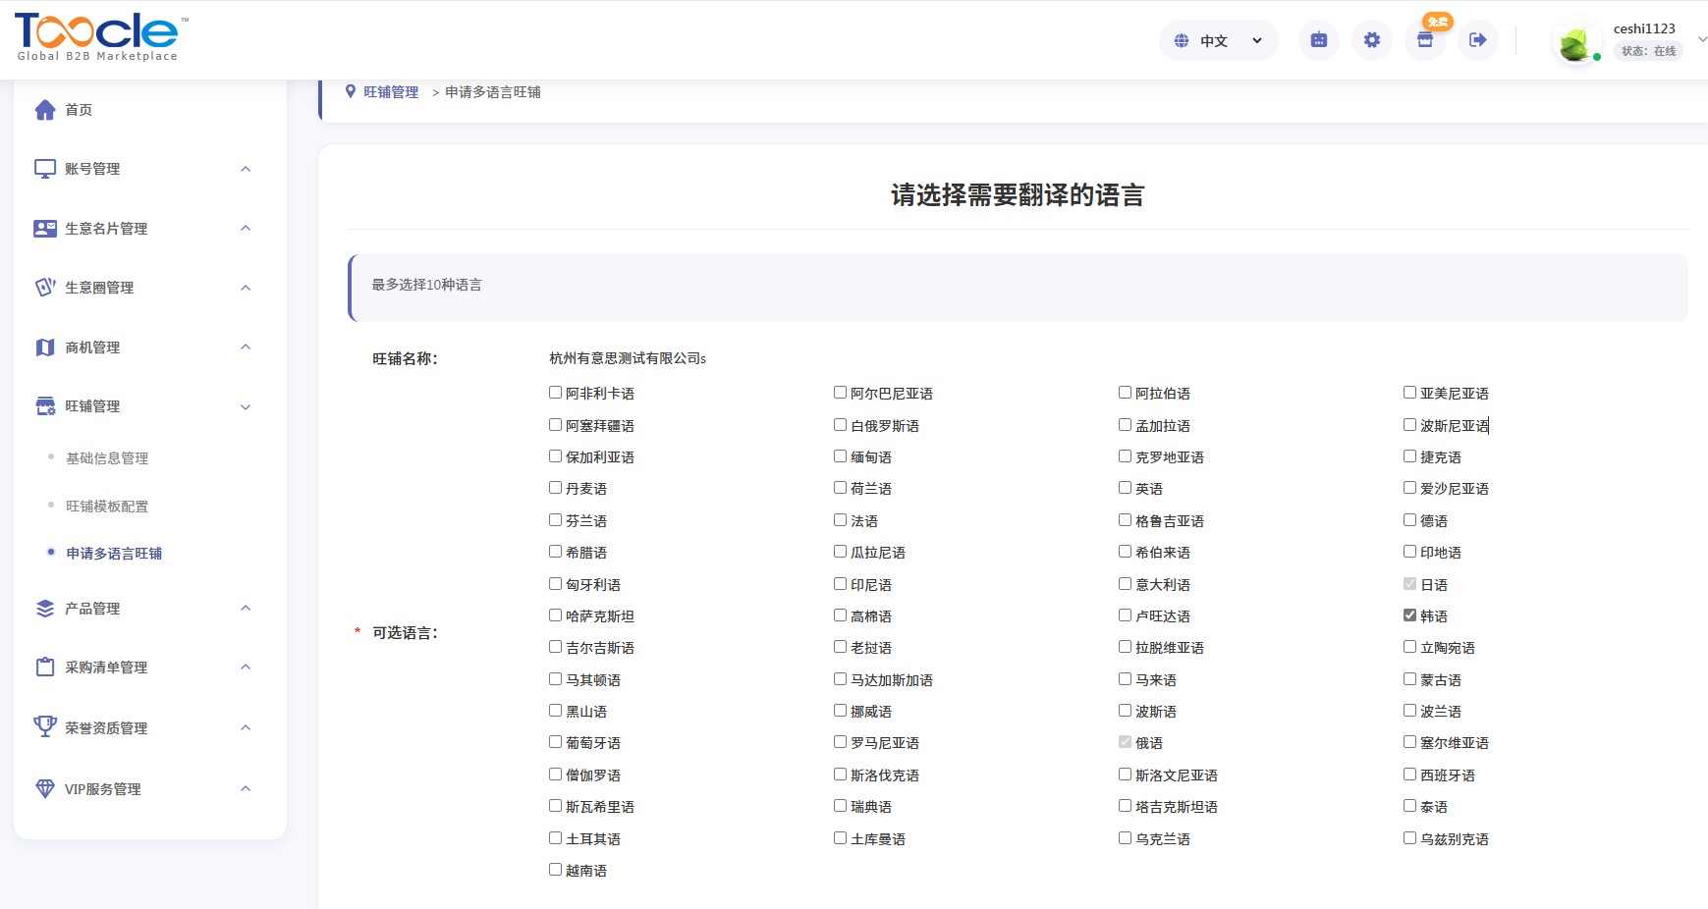Expand the 账号管理 chevron
Image resolution: width=1708 pixels, height=909 pixels.
tap(246, 169)
